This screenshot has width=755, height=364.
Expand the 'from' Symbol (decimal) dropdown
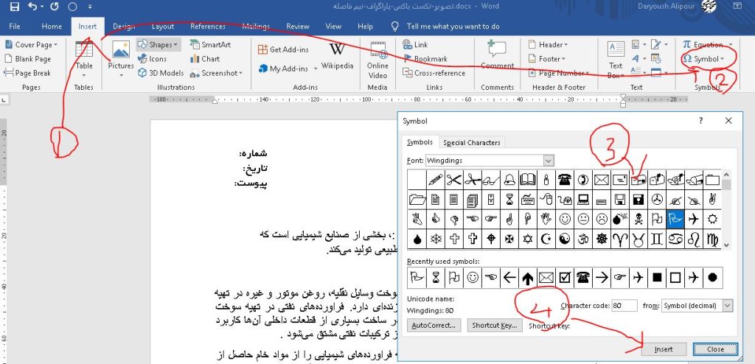pyautogui.click(x=727, y=304)
